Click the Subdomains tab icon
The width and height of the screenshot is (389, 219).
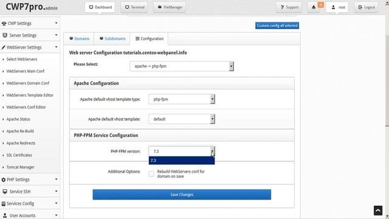[x=102, y=38]
